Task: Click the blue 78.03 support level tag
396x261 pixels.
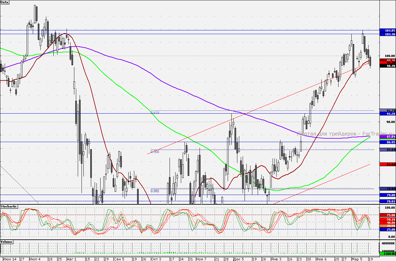Action: 387,202
